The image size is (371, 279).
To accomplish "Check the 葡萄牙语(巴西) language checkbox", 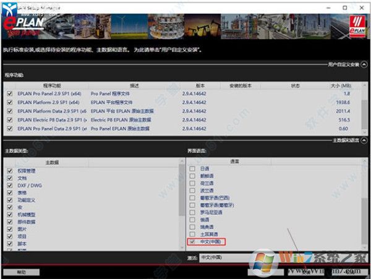I will pyautogui.click(x=192, y=198).
